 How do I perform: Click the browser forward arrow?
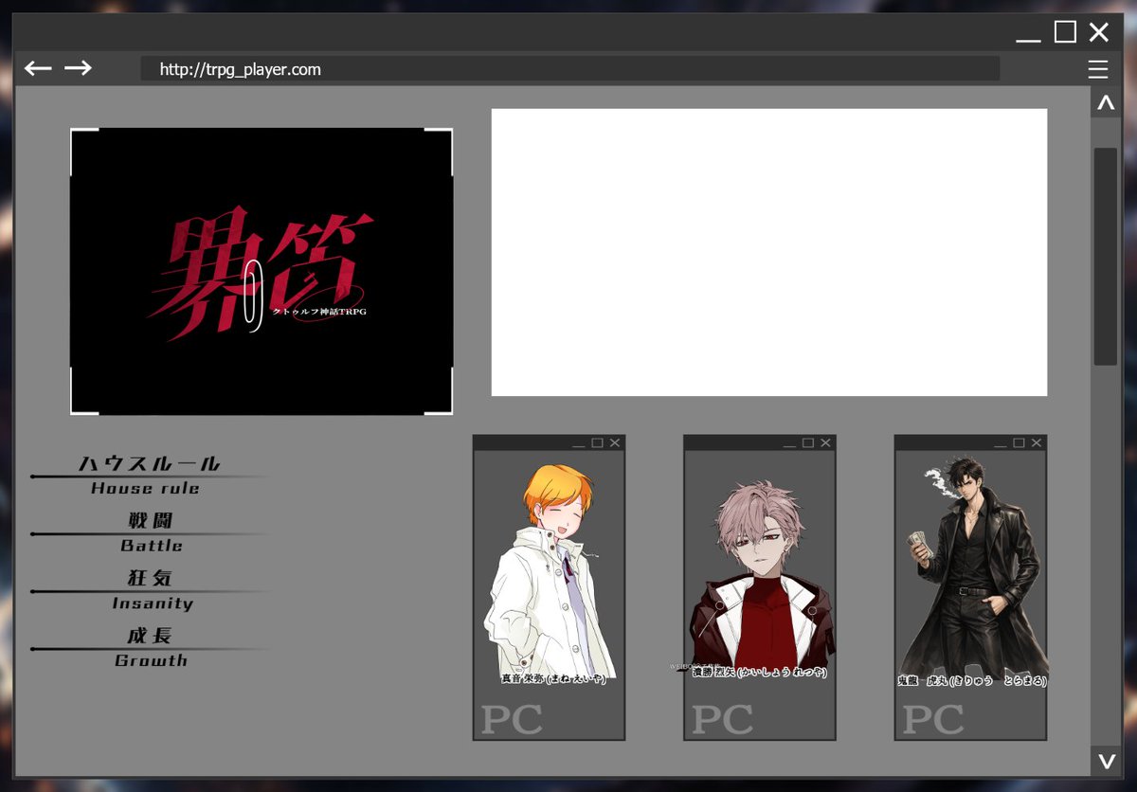[78, 68]
